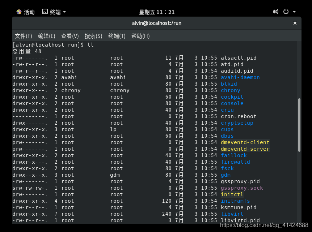312x232 pixels.
Task: Click the alsactl.pid file name
Action: [239, 58]
